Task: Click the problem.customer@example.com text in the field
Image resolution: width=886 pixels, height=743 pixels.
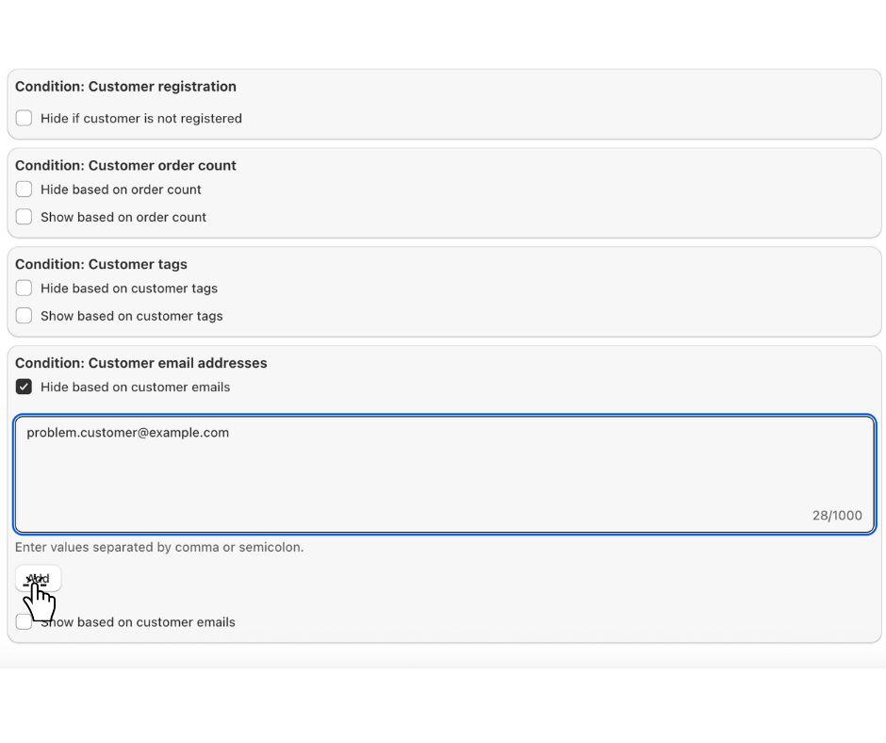Action: 128,433
